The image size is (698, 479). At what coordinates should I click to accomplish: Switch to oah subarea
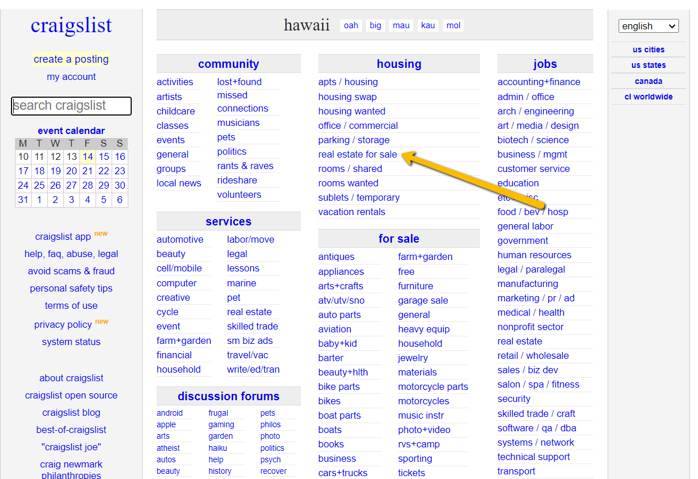tap(351, 25)
